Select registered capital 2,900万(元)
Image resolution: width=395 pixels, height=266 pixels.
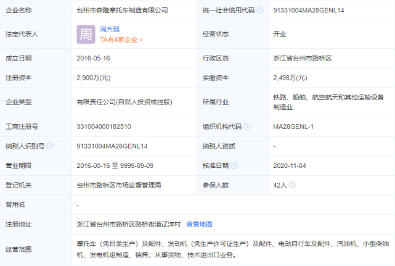94,78
